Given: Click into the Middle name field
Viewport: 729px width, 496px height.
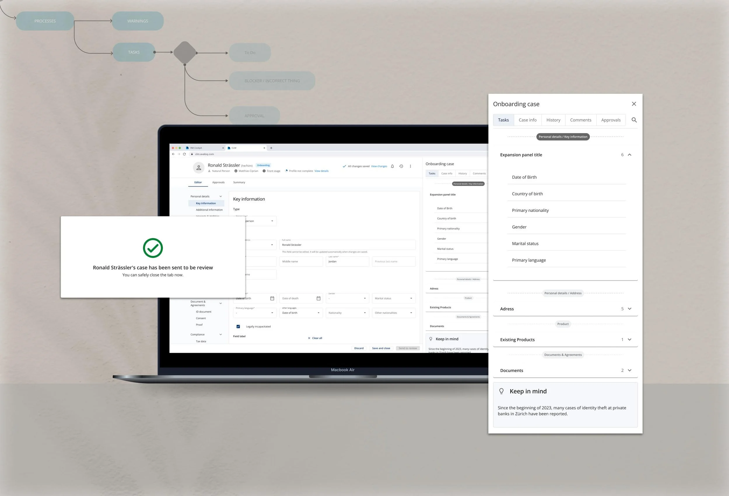Looking at the screenshot, I should tap(301, 261).
